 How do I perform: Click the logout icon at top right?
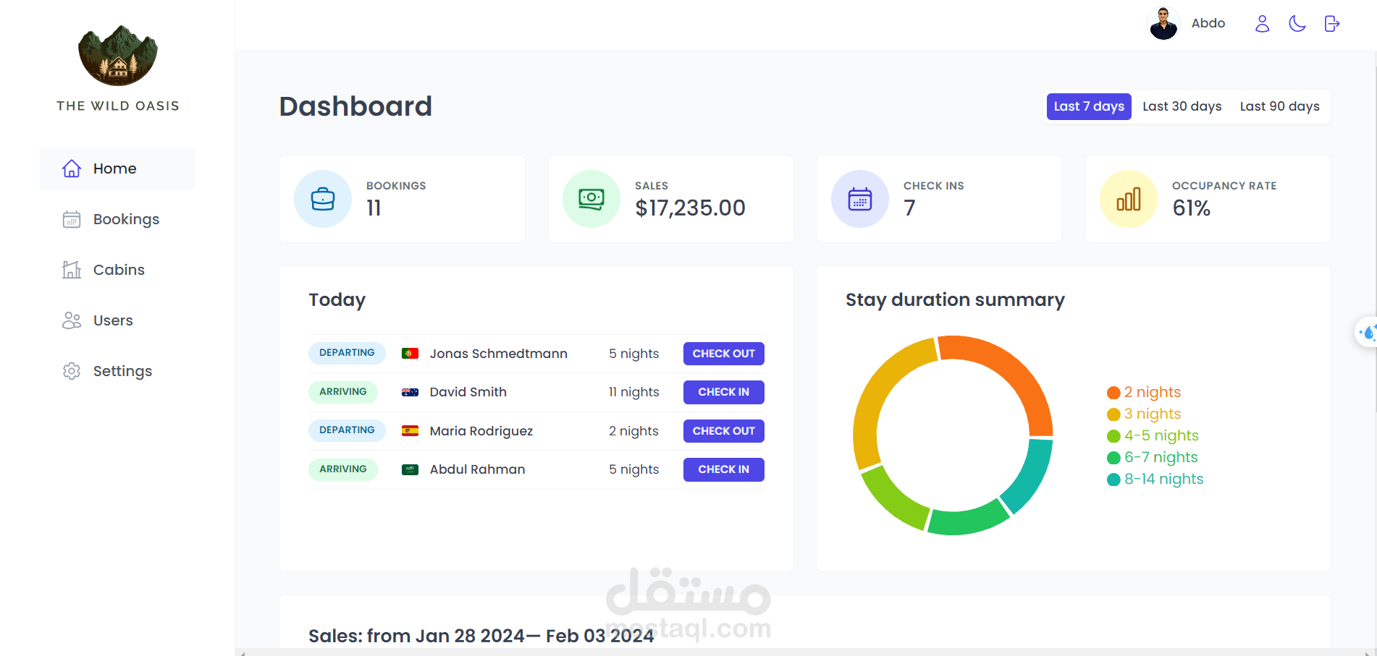tap(1332, 23)
